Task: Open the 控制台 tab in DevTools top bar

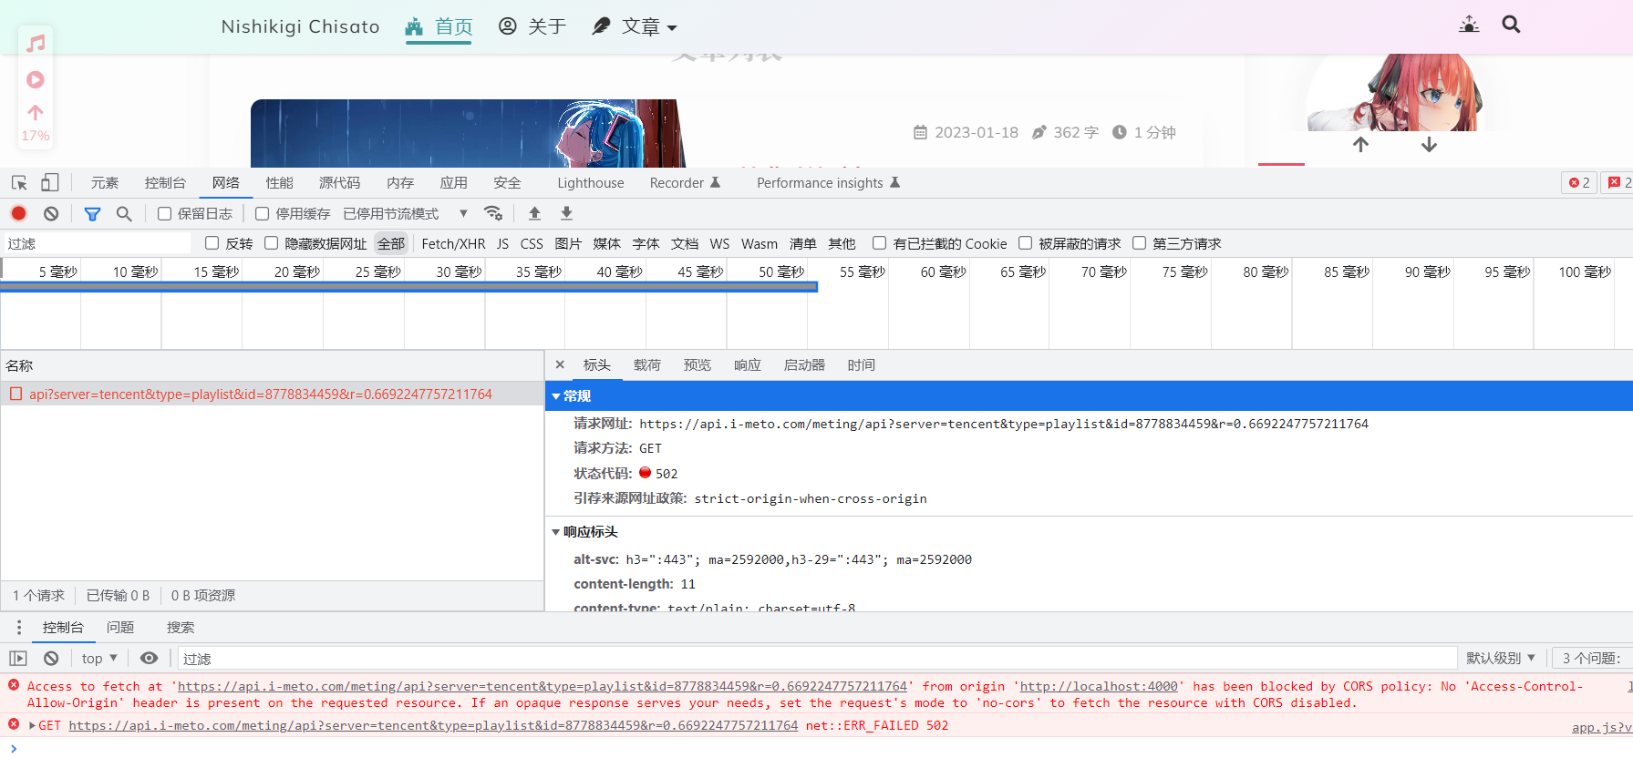Action: pos(165,183)
